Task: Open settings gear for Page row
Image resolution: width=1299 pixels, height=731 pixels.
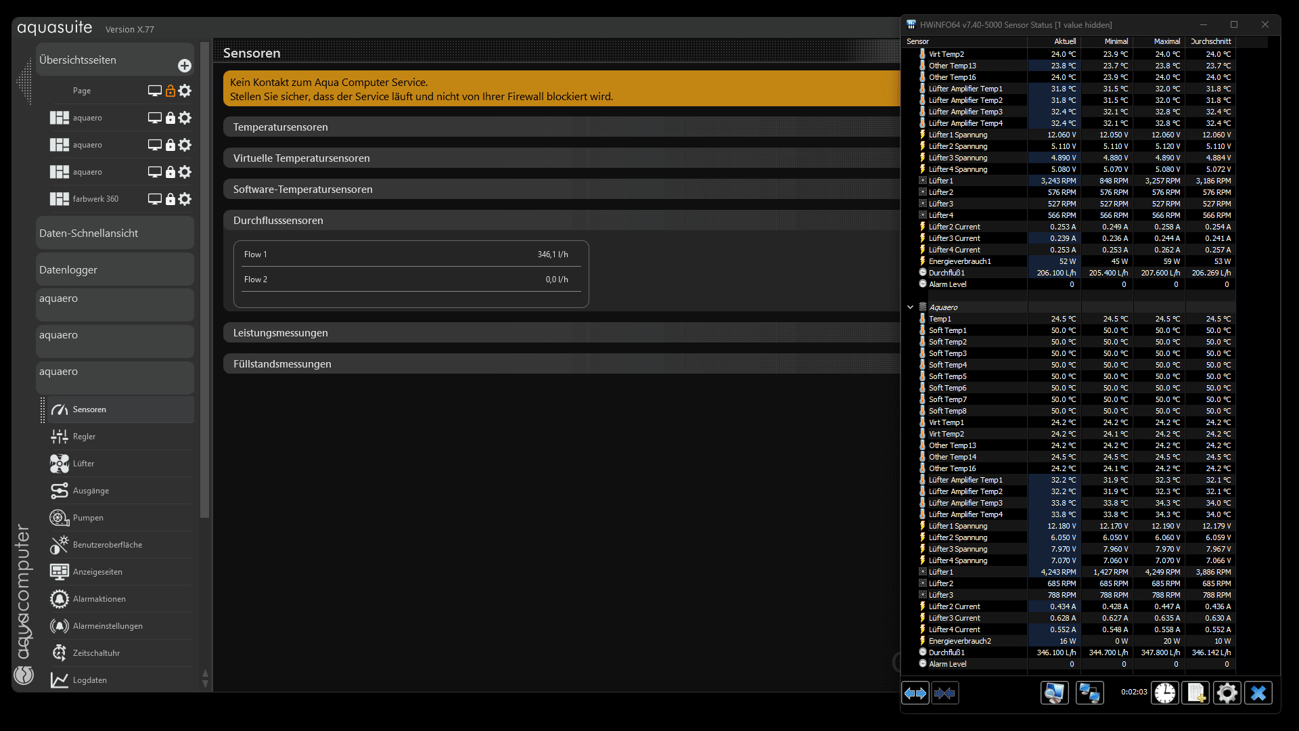Action: coord(185,91)
